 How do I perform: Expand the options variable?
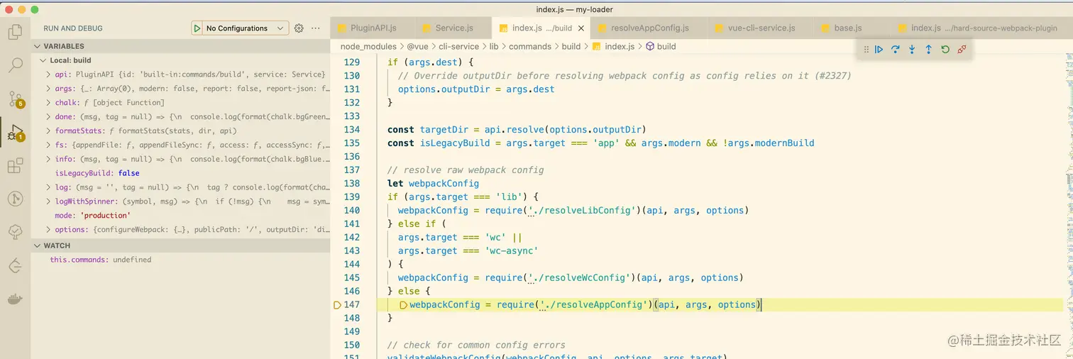[x=48, y=230]
